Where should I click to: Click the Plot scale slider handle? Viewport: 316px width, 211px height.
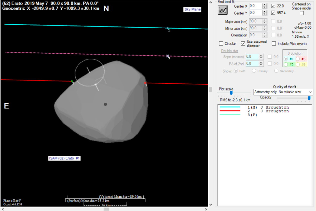[x=231, y=93]
